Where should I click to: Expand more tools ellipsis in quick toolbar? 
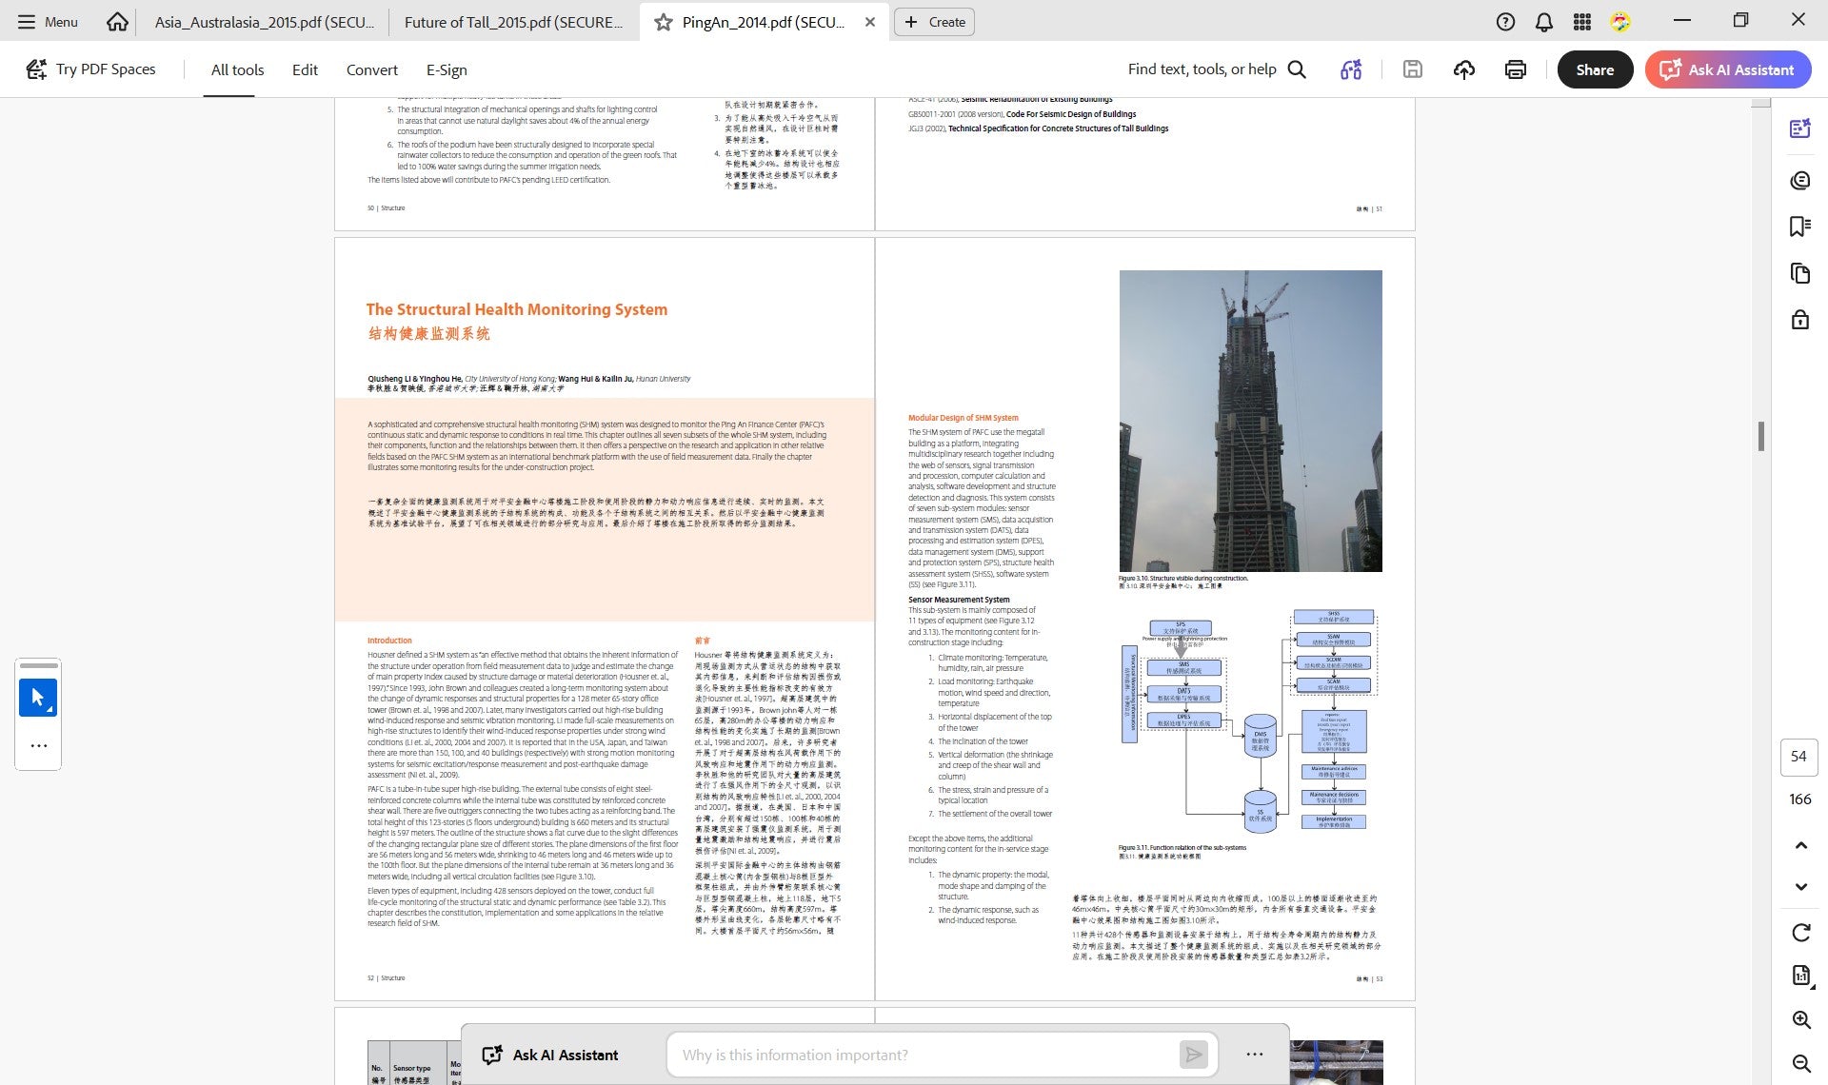(x=38, y=746)
